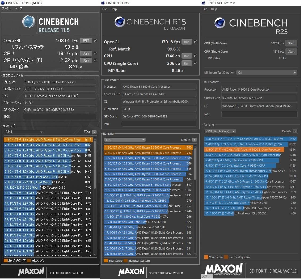
Task: Select the R15 ranking row scoring 1732
Action: click(x=148, y=153)
